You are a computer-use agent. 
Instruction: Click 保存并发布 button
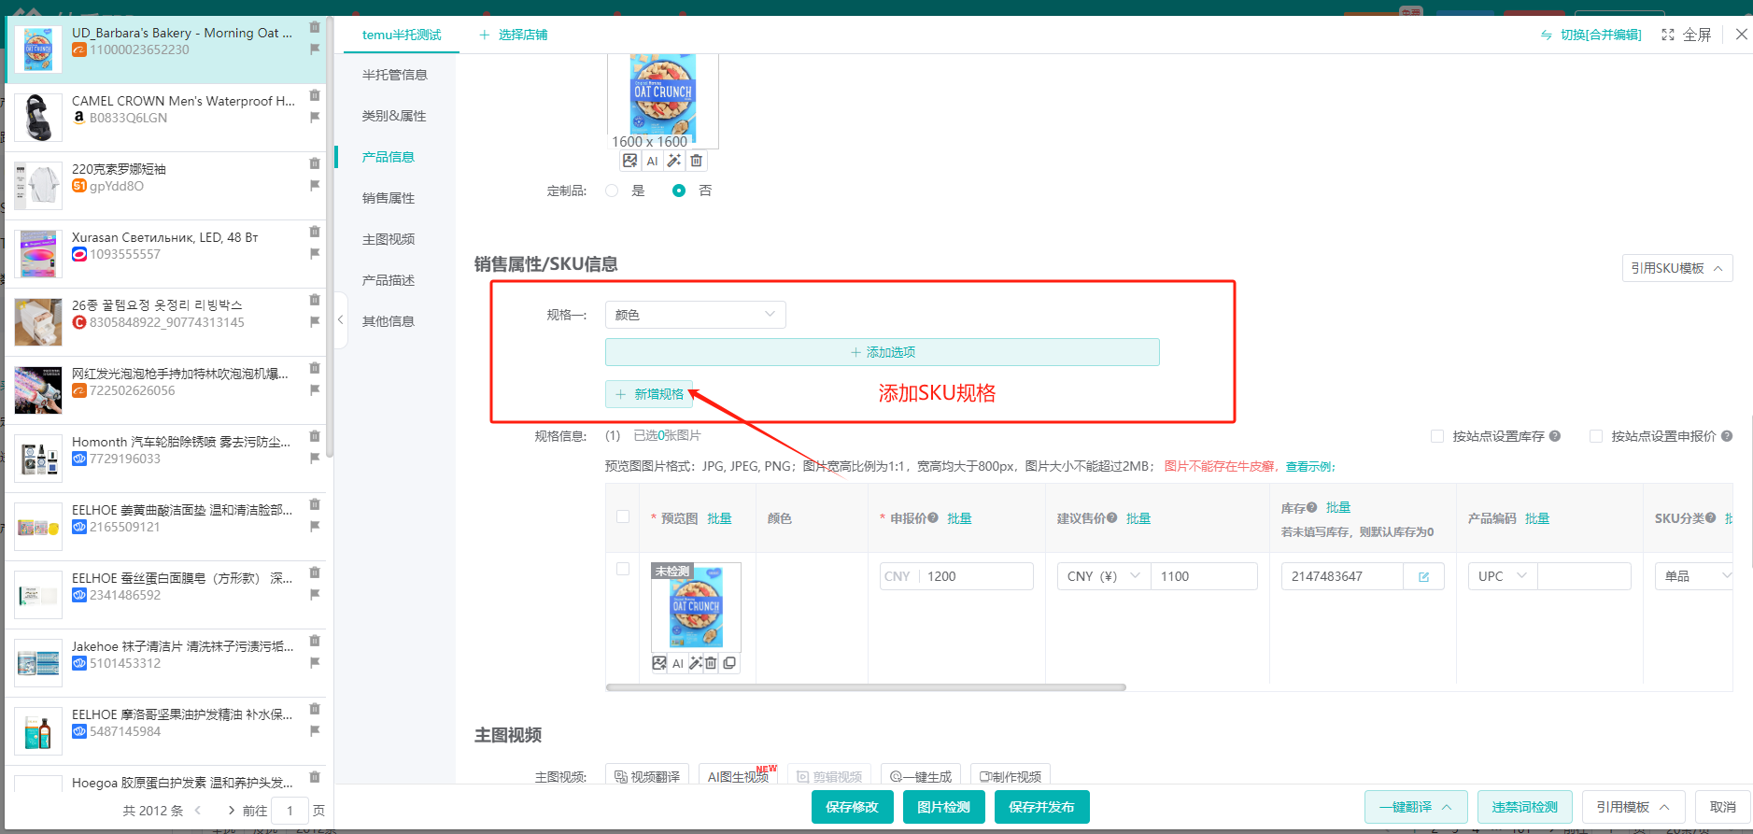[1042, 807]
